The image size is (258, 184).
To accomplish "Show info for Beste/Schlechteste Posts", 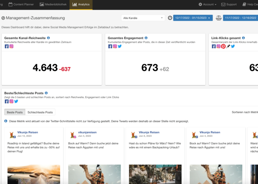I will click(x=46, y=93).
